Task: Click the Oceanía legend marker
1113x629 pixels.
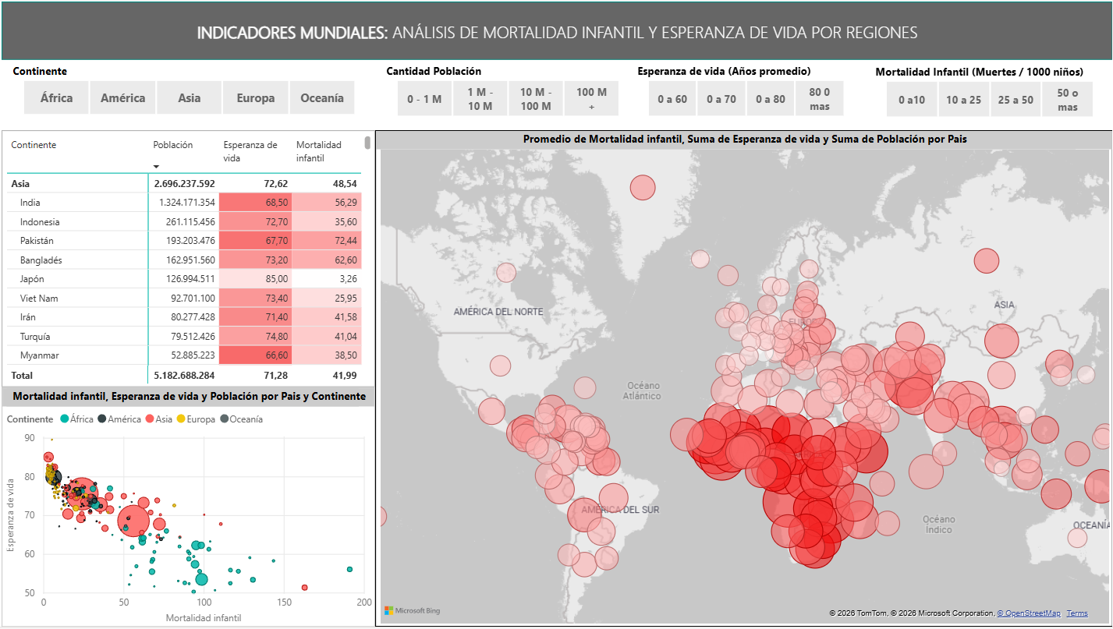Action: [225, 419]
